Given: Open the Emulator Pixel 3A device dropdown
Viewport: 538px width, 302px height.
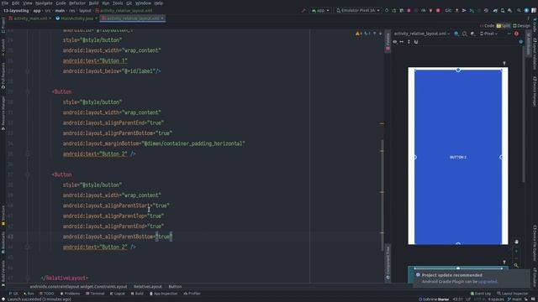Looking at the screenshot, I should (x=358, y=11).
